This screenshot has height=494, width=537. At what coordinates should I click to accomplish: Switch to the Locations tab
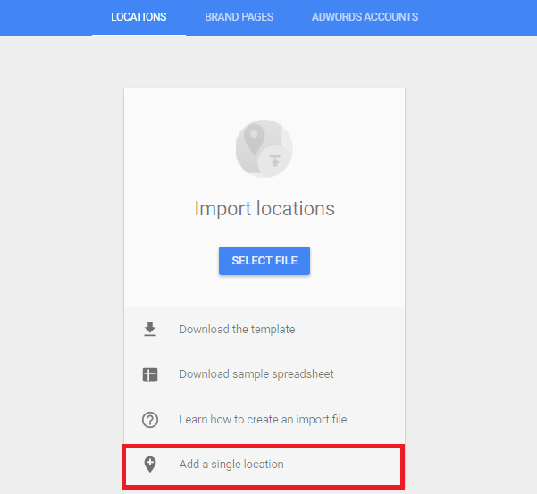(x=138, y=17)
